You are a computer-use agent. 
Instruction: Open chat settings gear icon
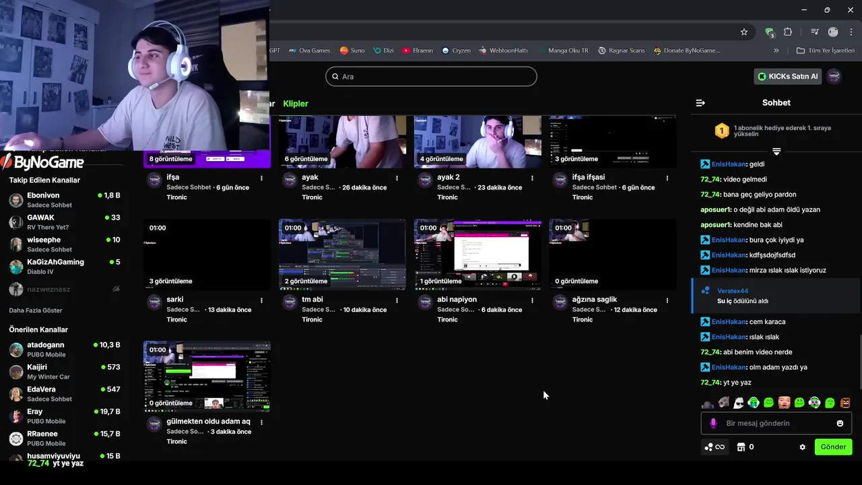click(x=802, y=447)
